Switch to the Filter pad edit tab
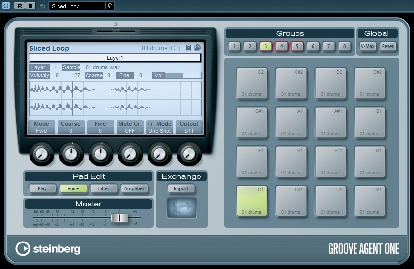Screen dimensions: 414x269 [x=103, y=188]
